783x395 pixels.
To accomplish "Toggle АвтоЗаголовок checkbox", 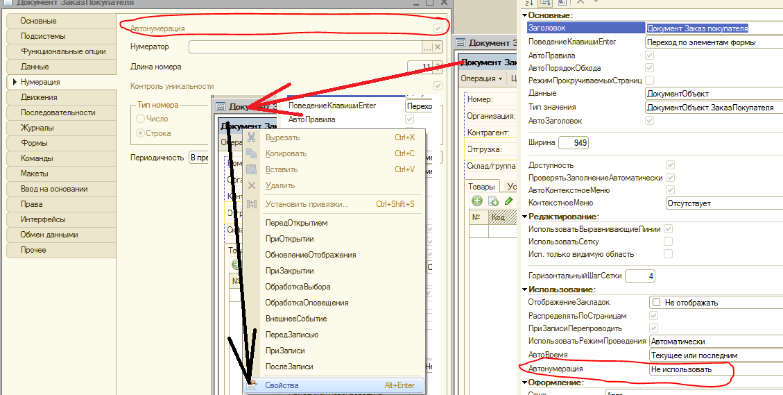I will (x=650, y=120).
